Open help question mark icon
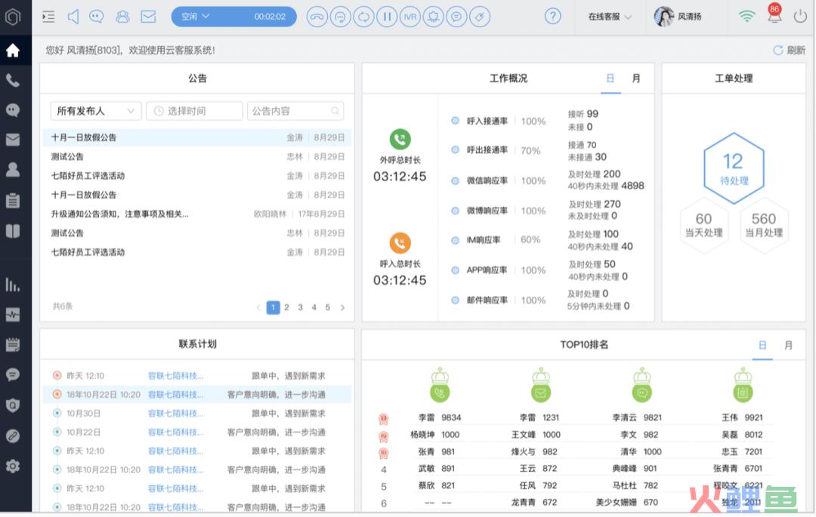Screen dimensions: 816x517 552,17
